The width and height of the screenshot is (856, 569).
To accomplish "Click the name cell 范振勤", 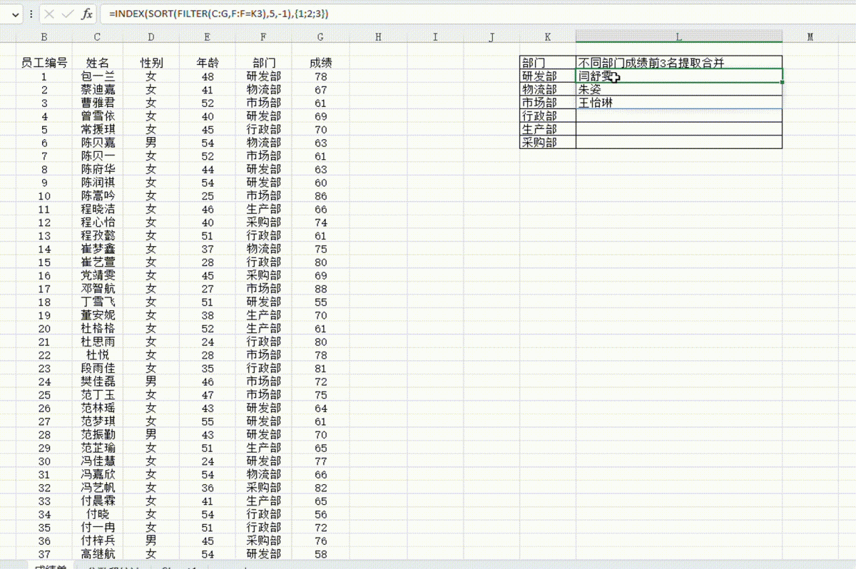I will click(98, 434).
